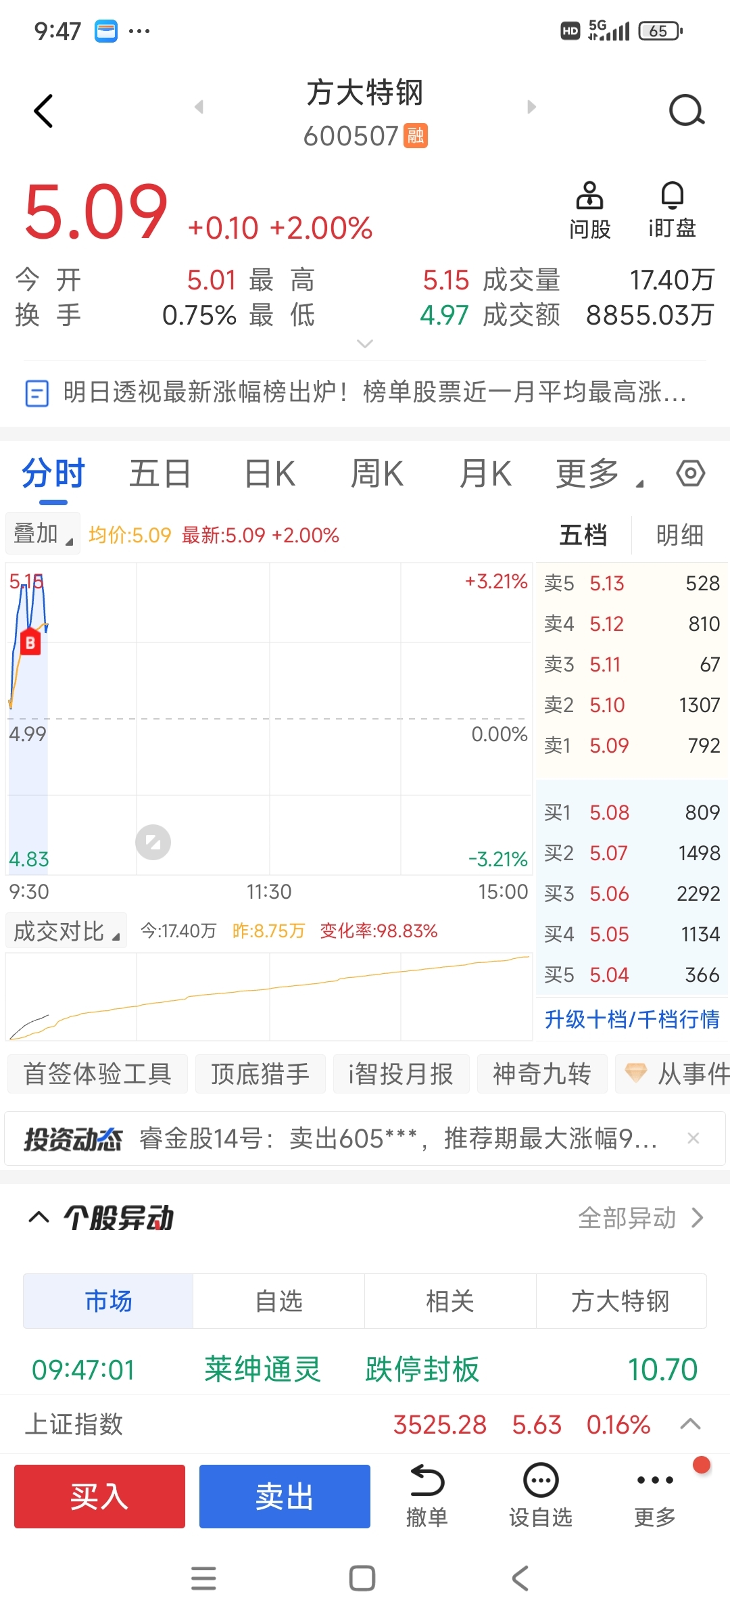Switch to 月K chart tab
The width and height of the screenshot is (730, 1623).
pyautogui.click(x=485, y=473)
